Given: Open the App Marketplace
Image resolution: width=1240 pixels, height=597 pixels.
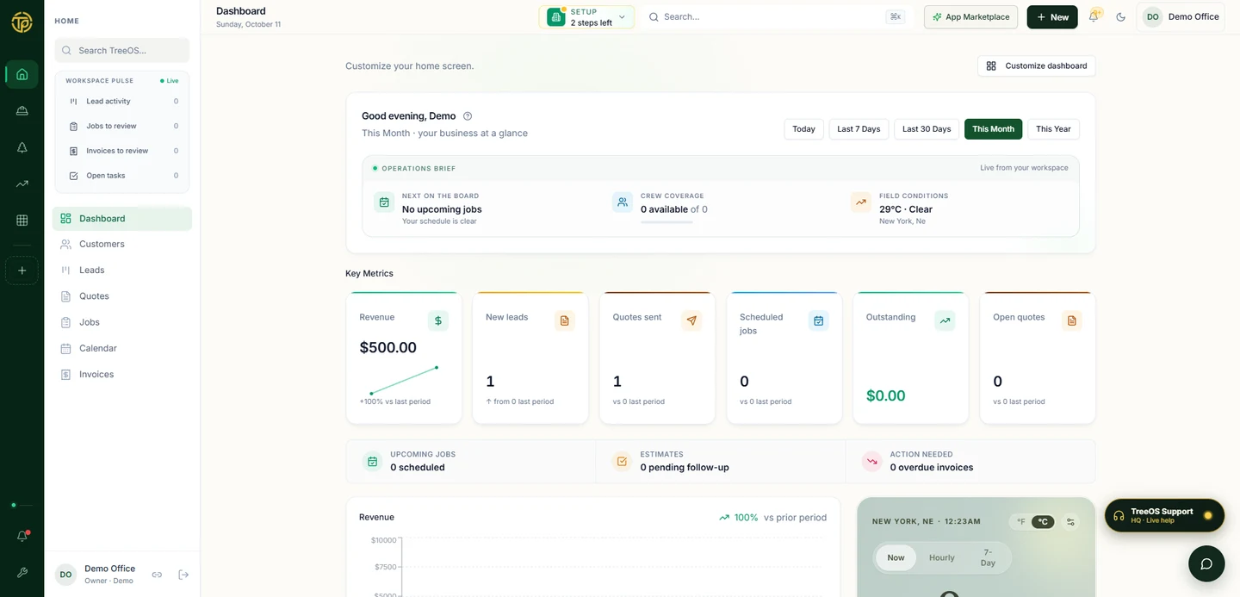Looking at the screenshot, I should pyautogui.click(x=971, y=17).
